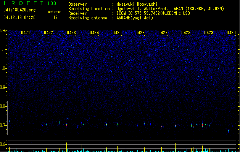Click the 0.6 kHz frequency axis label
This screenshot has width=240, height=152.
(x=3, y=144)
